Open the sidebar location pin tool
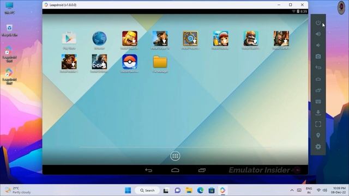Image resolution: width=349 pixels, height=196 pixels. [318, 136]
